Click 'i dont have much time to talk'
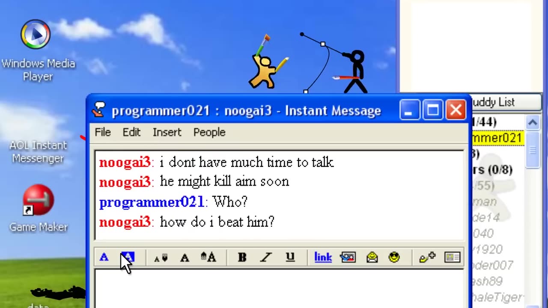 pyautogui.click(x=247, y=162)
